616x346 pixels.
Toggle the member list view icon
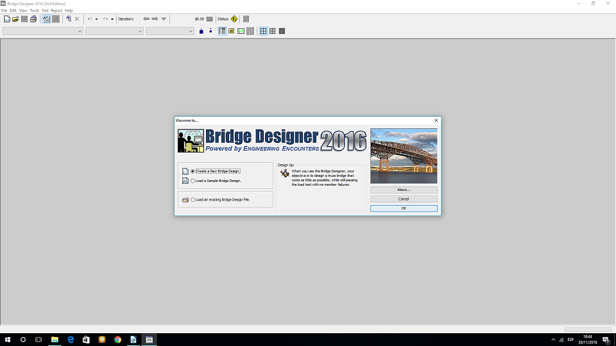pos(223,31)
